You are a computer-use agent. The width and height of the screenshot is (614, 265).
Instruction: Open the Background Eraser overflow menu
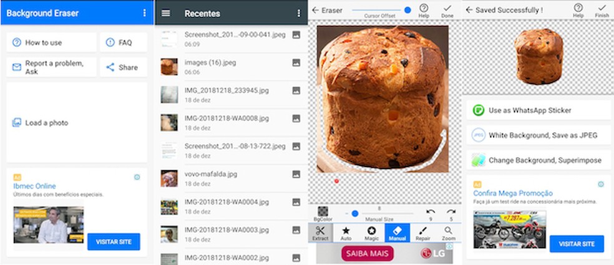pos(144,13)
